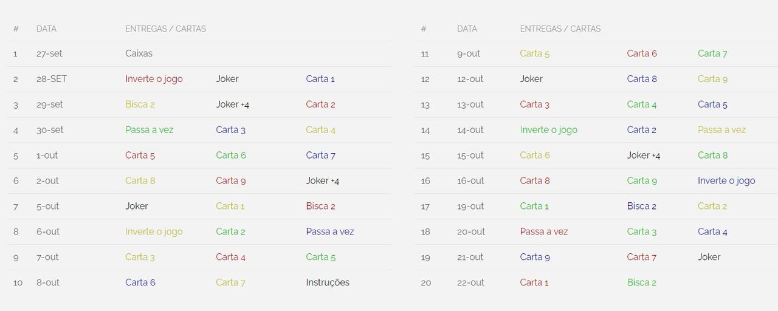Click "Bisca 2" in the 22-out row
This screenshot has width=778, height=311.
(x=642, y=283)
